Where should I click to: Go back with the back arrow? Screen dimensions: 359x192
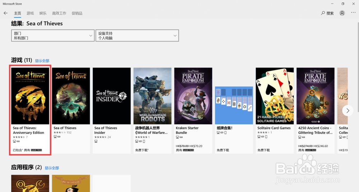tap(6, 13)
